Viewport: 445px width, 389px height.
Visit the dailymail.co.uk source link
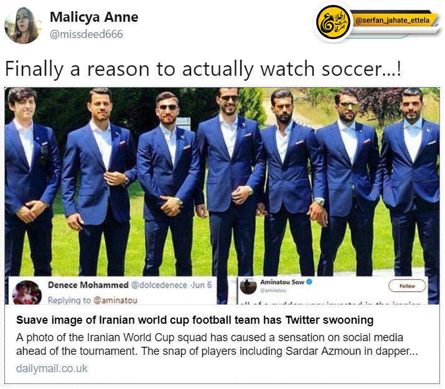[x=52, y=368]
